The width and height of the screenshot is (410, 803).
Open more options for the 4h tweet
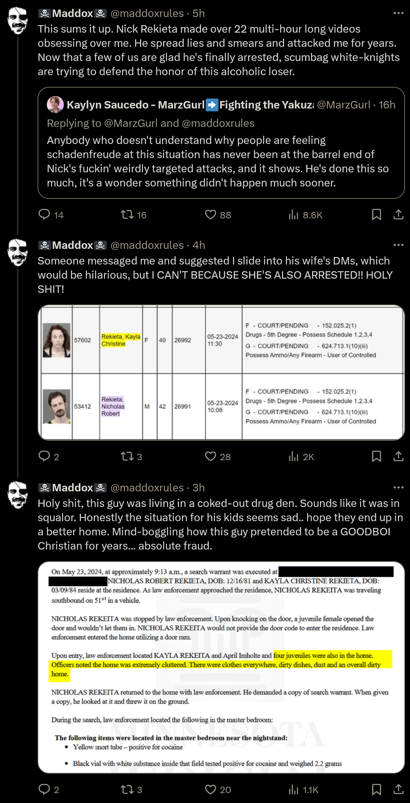point(399,245)
